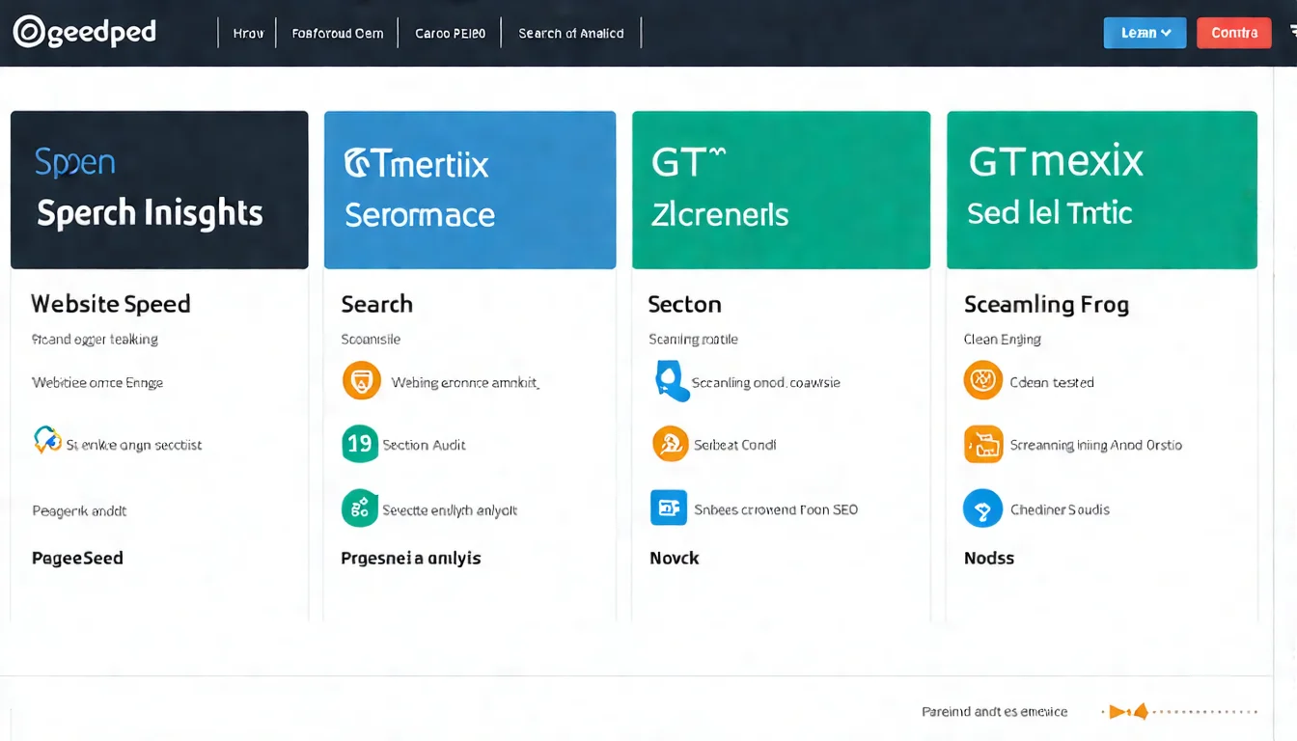The image size is (1297, 741).
Task: Open the Novck link
Action: 674,558
